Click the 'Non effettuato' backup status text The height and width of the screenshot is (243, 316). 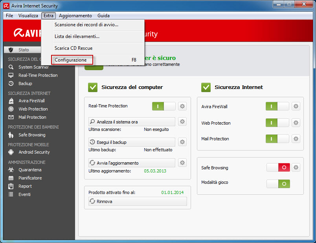tap(158, 150)
